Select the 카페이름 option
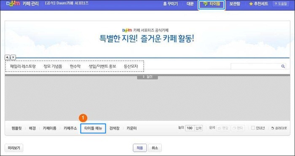Image resolution: width=295 pixels, height=156 pixels. tap(49, 128)
